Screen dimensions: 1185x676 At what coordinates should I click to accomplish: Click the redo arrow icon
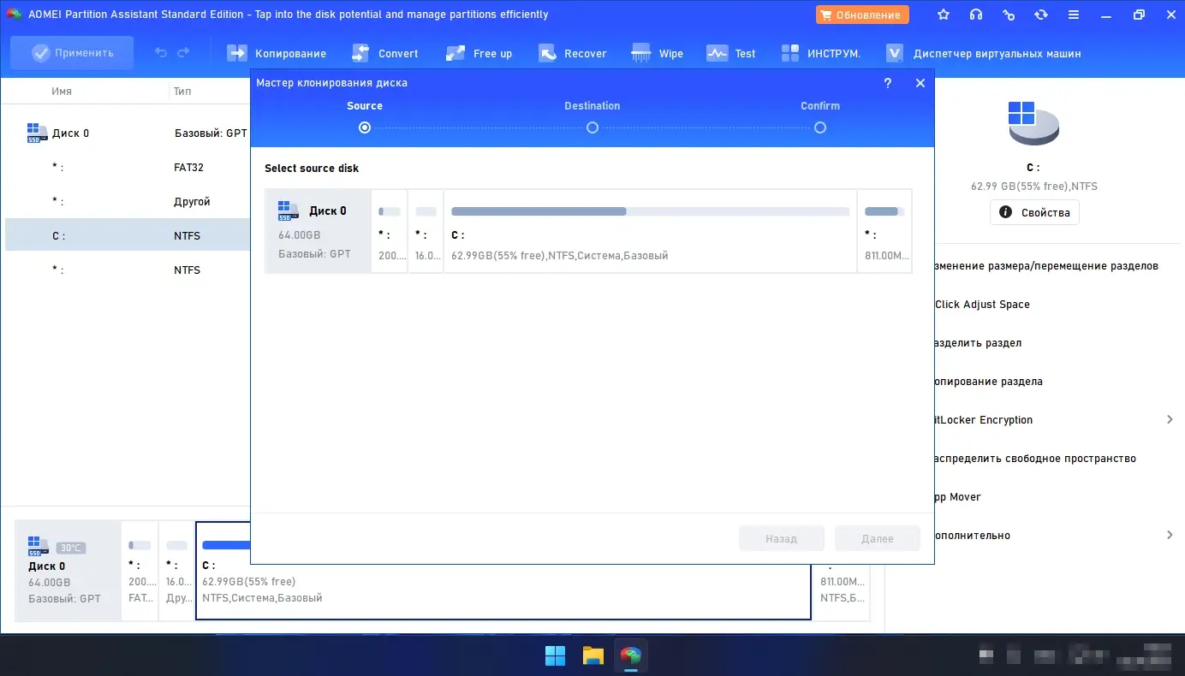tap(183, 53)
